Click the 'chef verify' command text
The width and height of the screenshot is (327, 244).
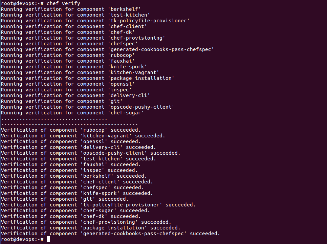coord(63,3)
